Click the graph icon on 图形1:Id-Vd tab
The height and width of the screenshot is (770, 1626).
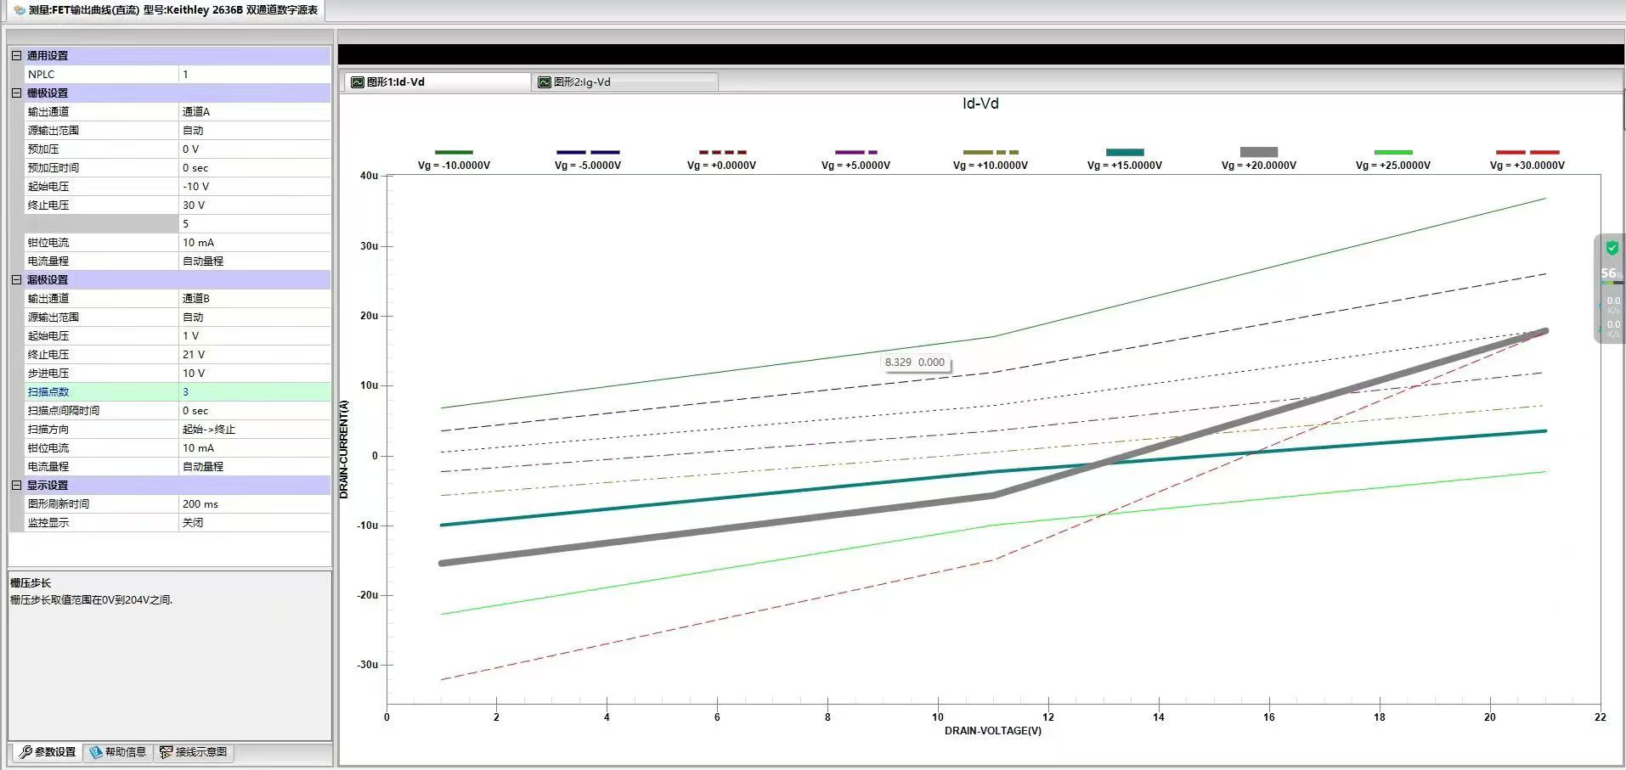358,82
